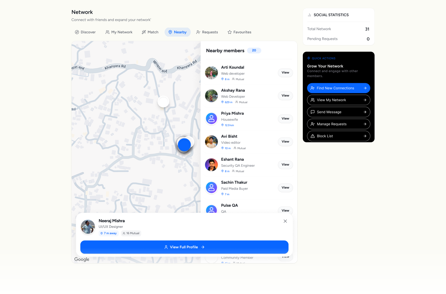
Task: Click the chat bubble icon in Send Message
Action: (x=312, y=112)
